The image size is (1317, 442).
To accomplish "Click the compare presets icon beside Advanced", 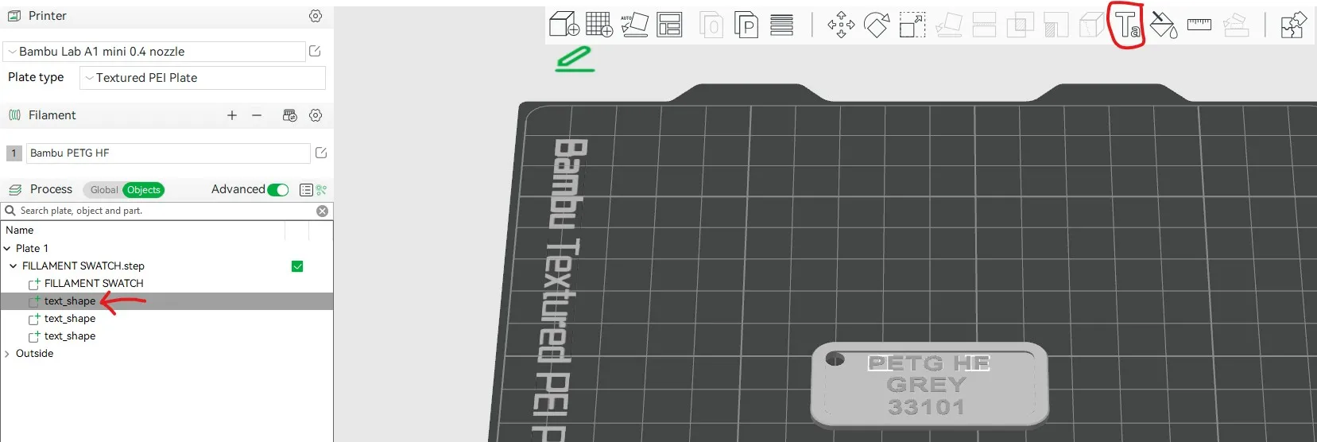I will pyautogui.click(x=321, y=190).
